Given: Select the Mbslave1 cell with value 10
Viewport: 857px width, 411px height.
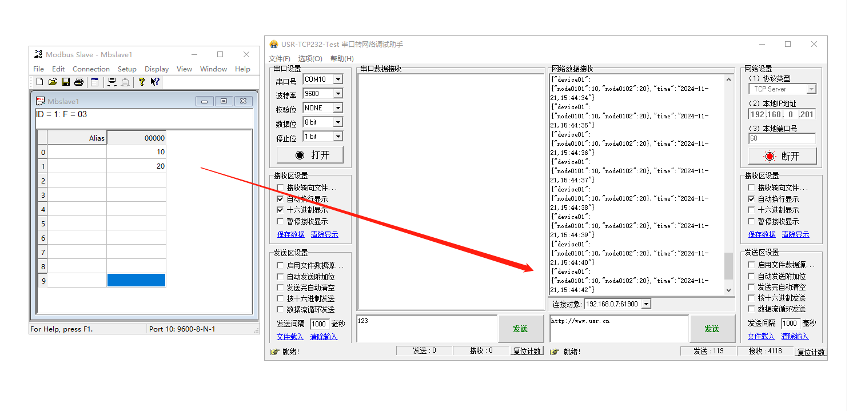Looking at the screenshot, I should (x=136, y=152).
